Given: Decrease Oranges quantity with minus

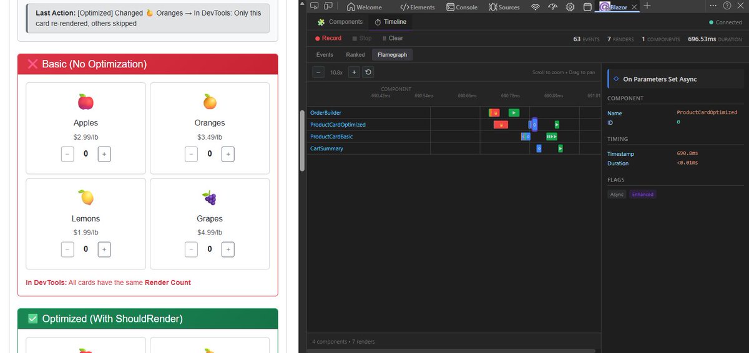Looking at the screenshot, I should 192,153.
